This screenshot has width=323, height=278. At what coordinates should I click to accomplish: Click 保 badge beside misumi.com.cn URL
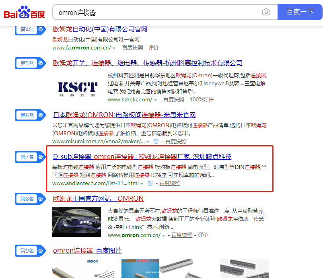156,141
